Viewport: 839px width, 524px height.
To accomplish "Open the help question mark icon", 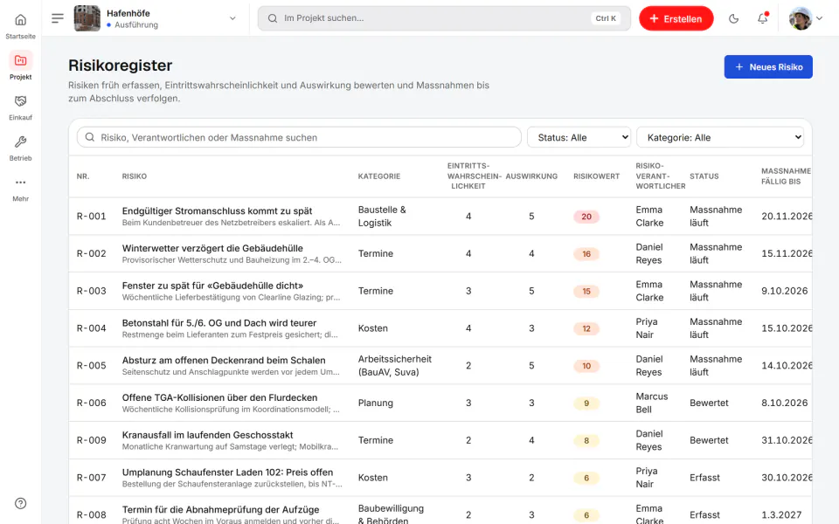I will pos(20,503).
